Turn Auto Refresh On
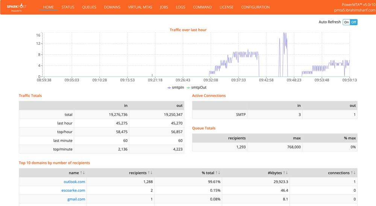The image size is (376, 206). (346, 22)
